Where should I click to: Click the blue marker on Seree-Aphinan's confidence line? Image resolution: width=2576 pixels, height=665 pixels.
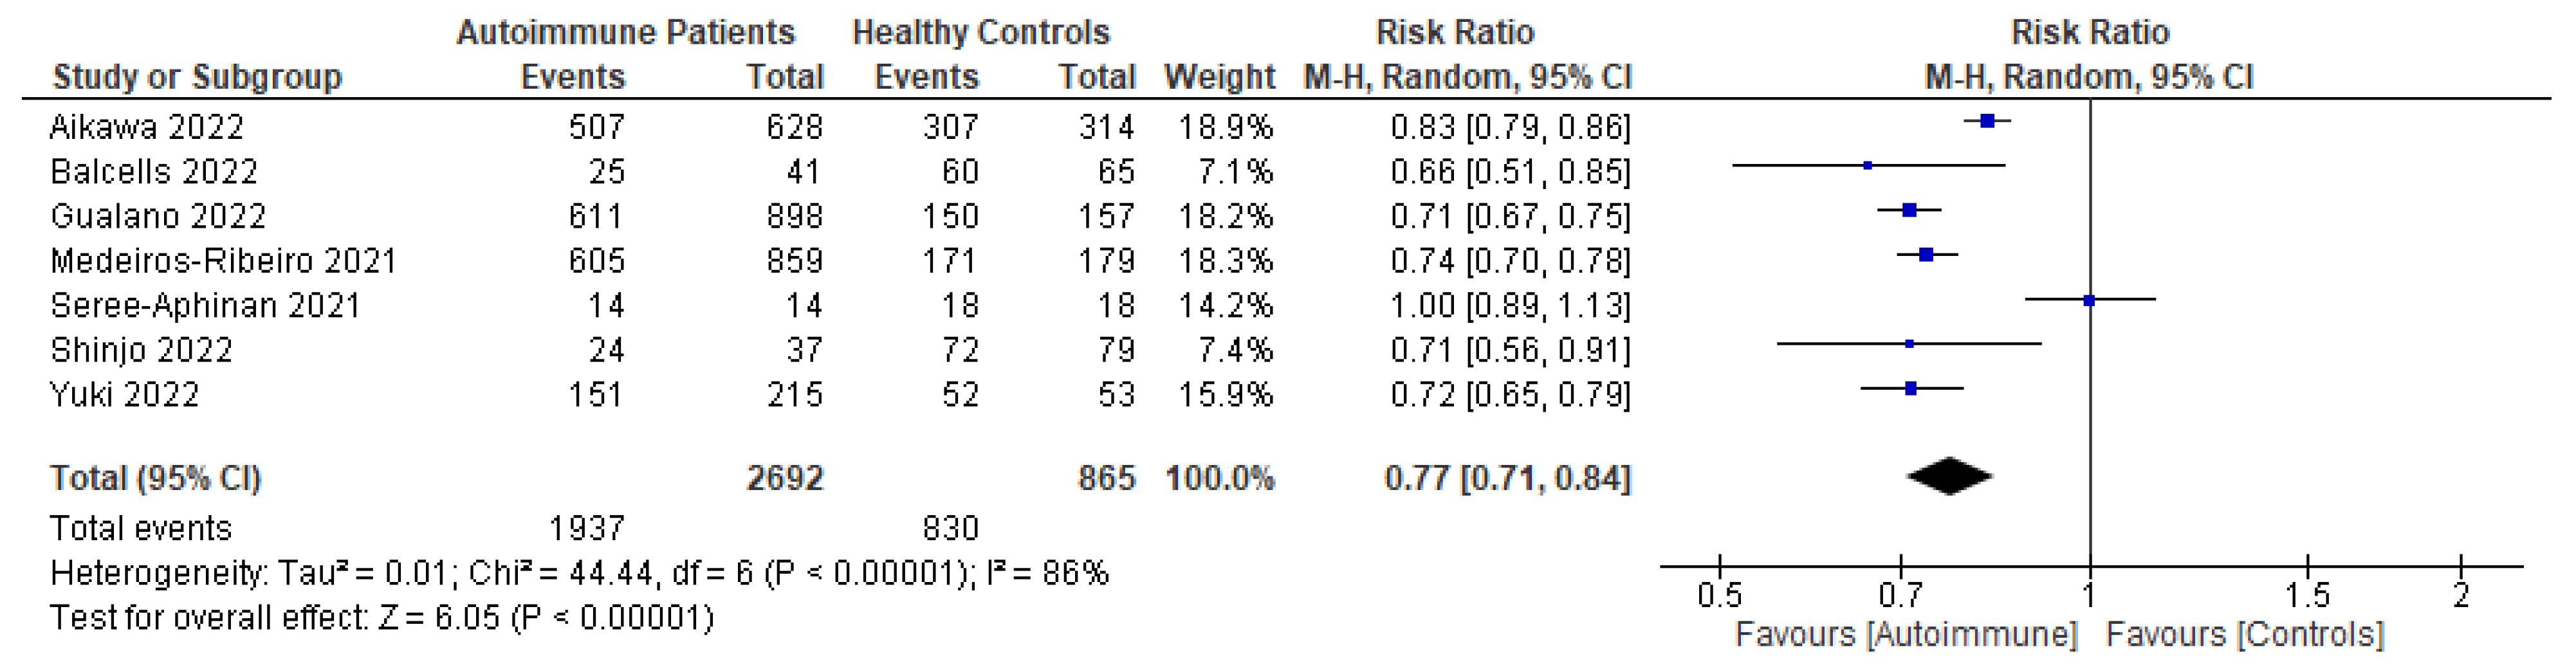pos(2089,300)
